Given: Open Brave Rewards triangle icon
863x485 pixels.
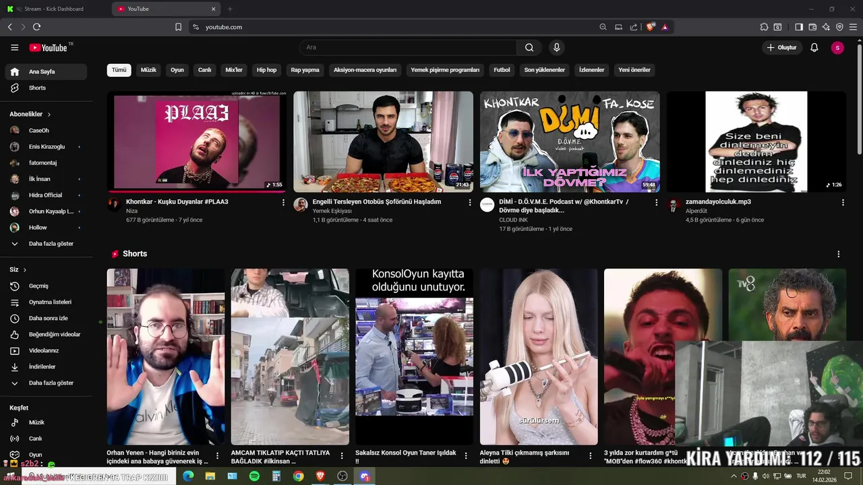Looking at the screenshot, I should point(665,27).
